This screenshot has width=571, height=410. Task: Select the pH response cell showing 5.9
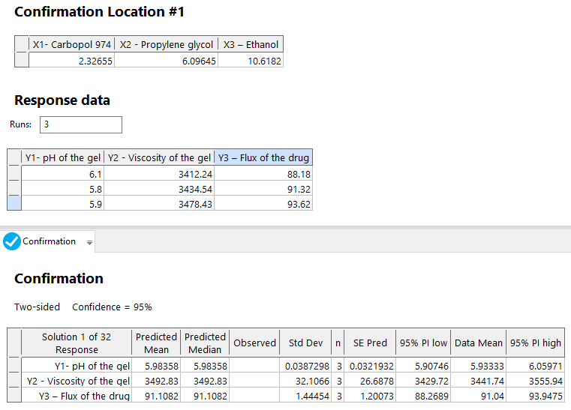click(x=63, y=204)
